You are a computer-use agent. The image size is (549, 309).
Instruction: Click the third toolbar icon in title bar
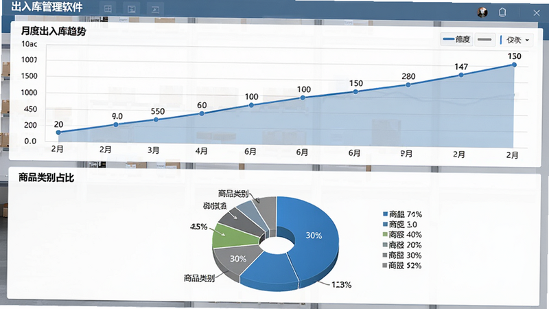coord(155,10)
